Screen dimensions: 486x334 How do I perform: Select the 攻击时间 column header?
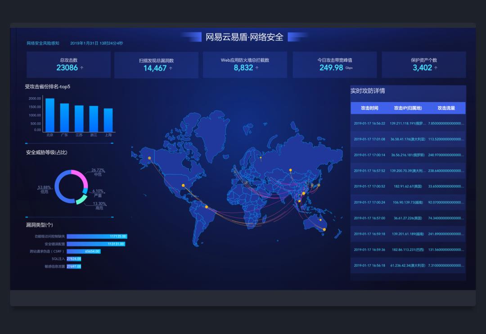pyautogui.click(x=369, y=108)
